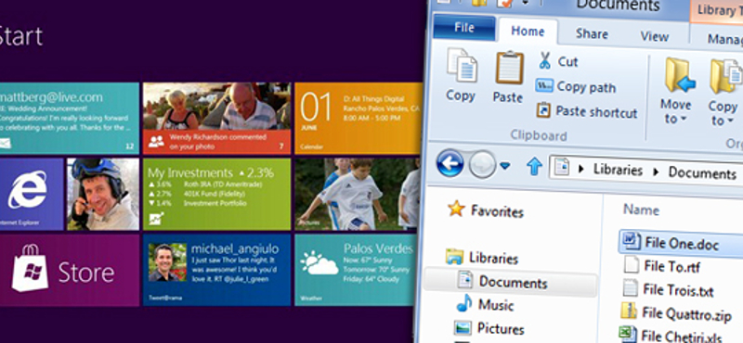Viewport: 743px width, 343px height.
Task: Sort files by the Name column header
Action: point(641,210)
